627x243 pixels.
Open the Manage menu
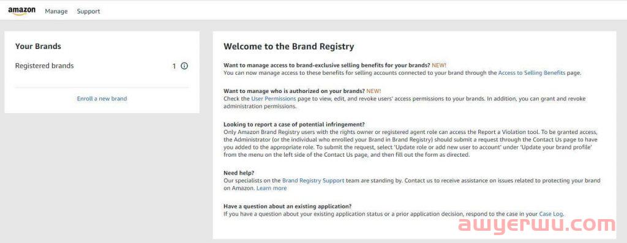pos(56,11)
